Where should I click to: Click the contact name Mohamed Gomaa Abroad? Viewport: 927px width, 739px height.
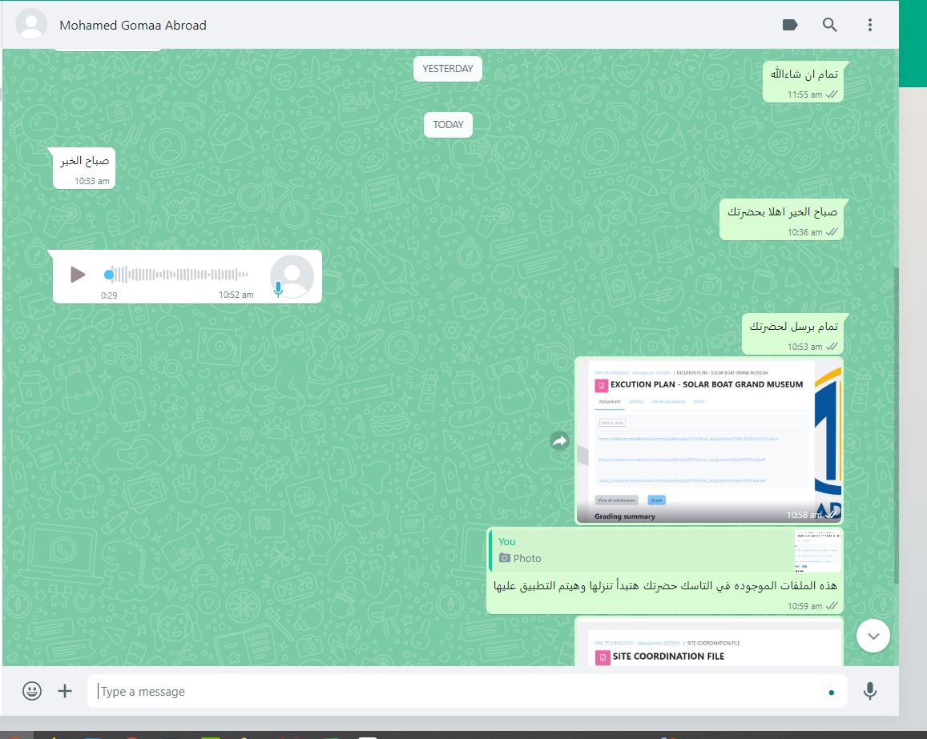point(133,26)
